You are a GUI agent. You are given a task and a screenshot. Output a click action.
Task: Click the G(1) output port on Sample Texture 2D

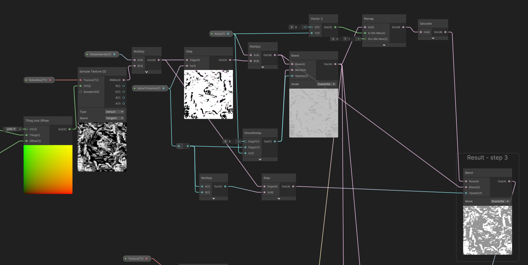tap(124, 92)
